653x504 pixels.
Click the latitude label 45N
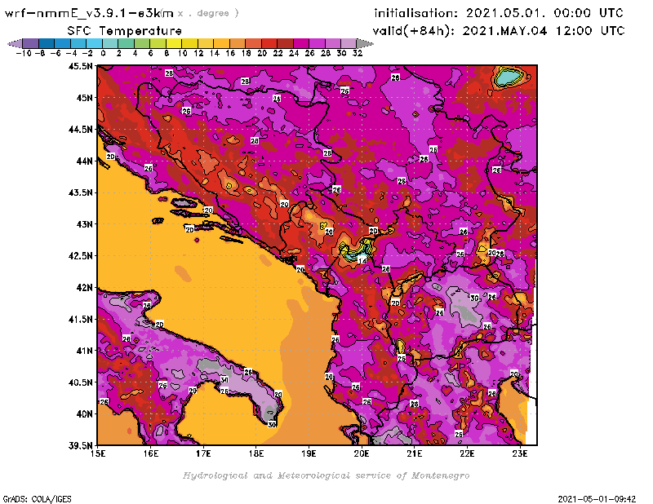pyautogui.click(x=85, y=98)
